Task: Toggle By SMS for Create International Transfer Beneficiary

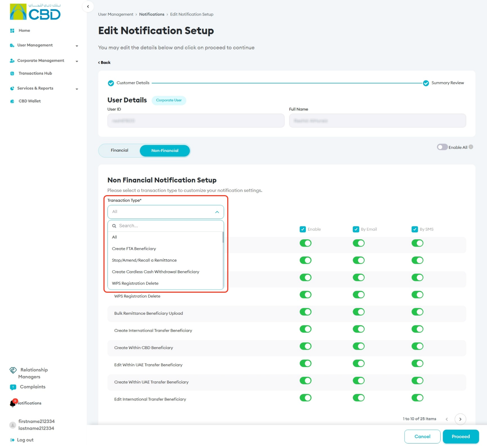Action: 417,329
